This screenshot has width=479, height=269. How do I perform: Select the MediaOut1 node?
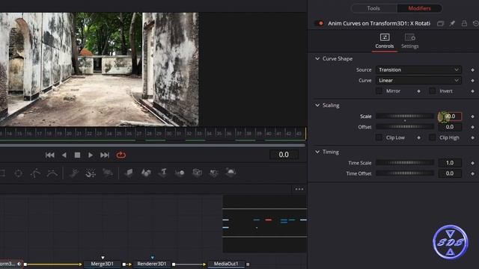(x=226, y=264)
